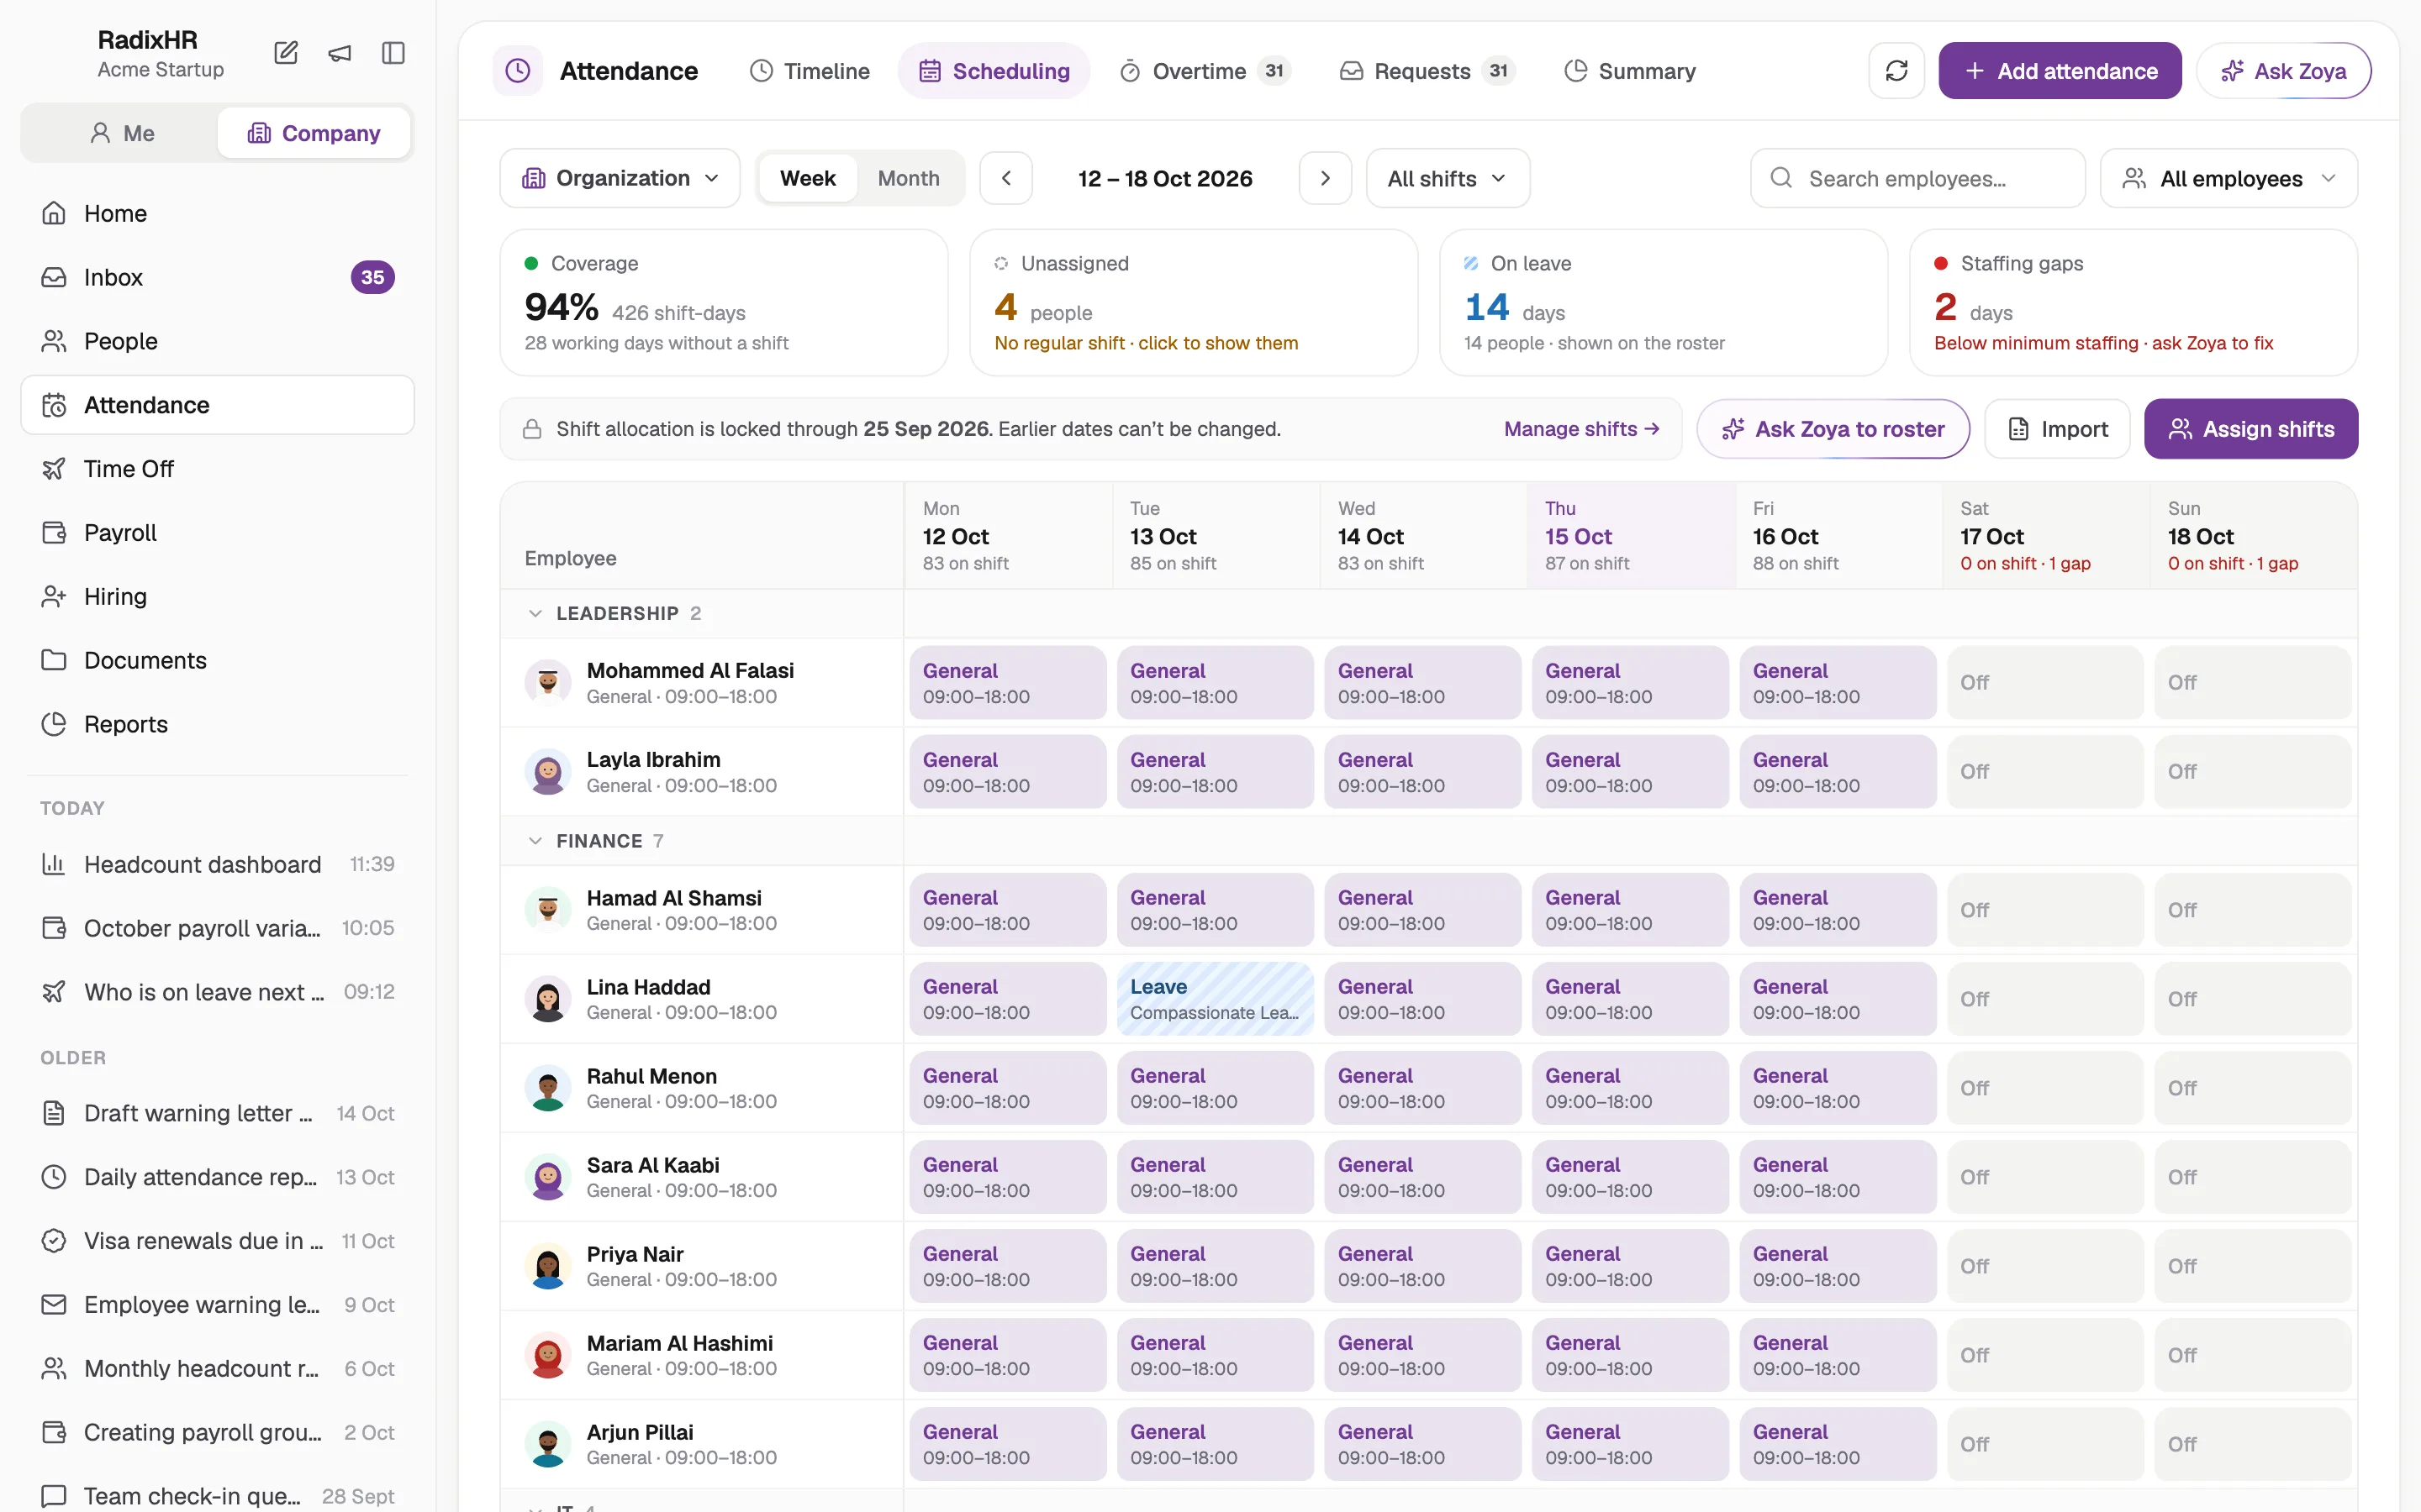Open the Summary tab
This screenshot has height=1512, width=2421.
click(1631, 71)
